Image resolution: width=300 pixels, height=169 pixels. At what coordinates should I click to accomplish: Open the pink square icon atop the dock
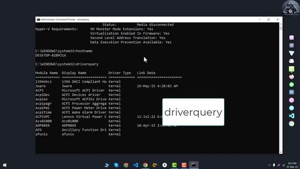[x=292, y=38]
